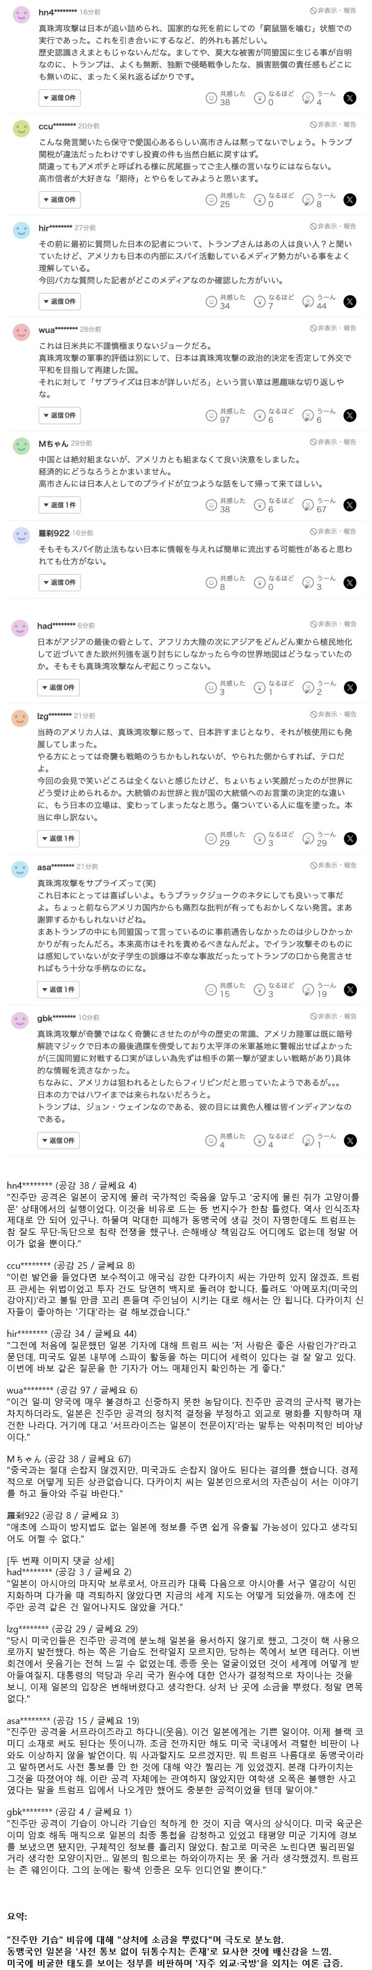Click the 27分前 timestamp on hir's comment

[x=85, y=228]
